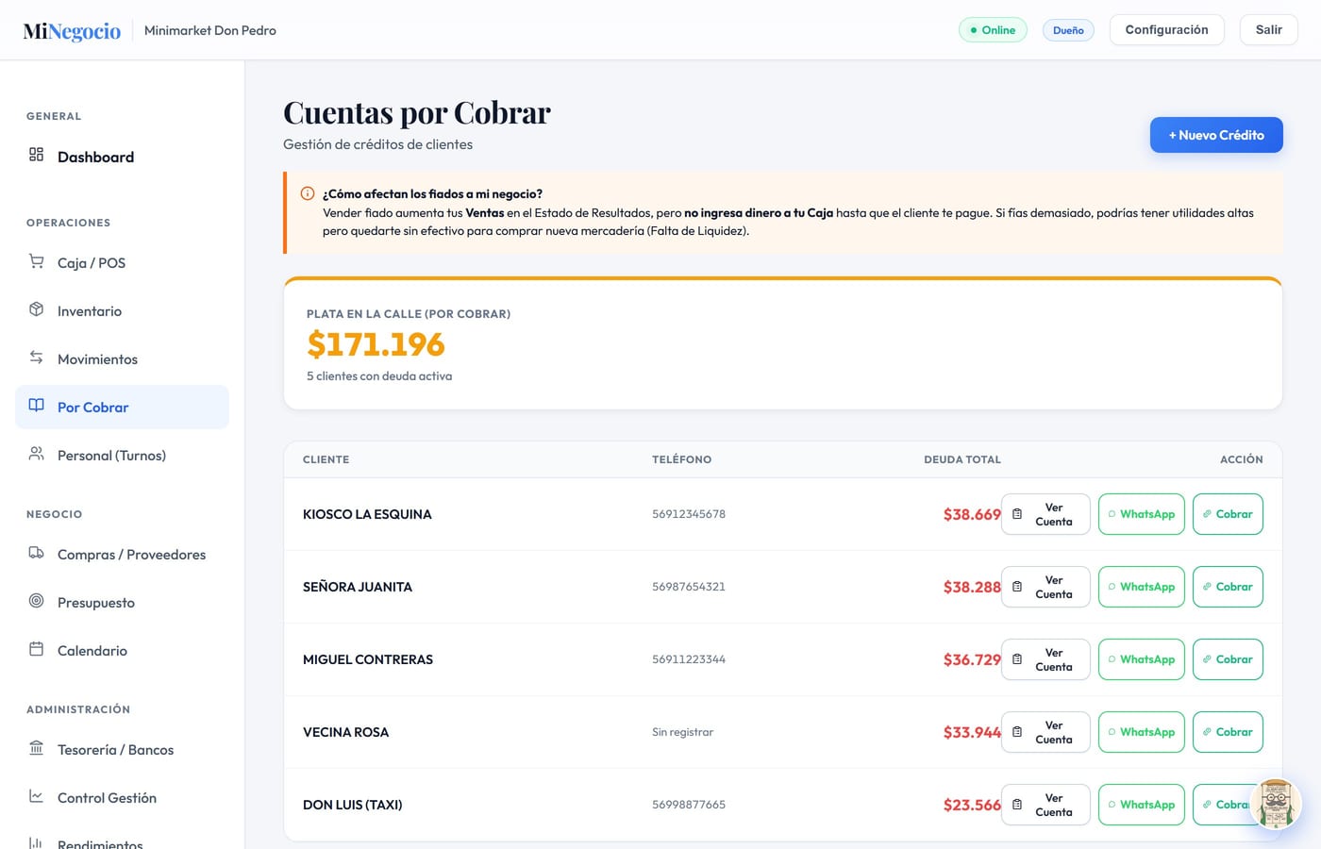Open Ver Cuenta for Don Luis (Taxi)
Viewport: 1321px width, 849px height.
1045,805
